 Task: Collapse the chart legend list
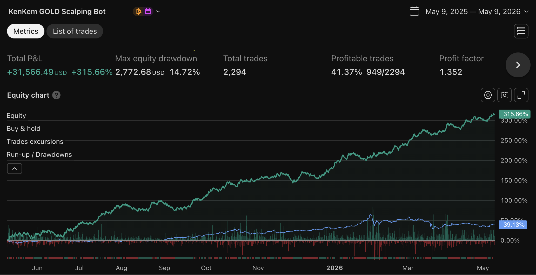[15, 169]
